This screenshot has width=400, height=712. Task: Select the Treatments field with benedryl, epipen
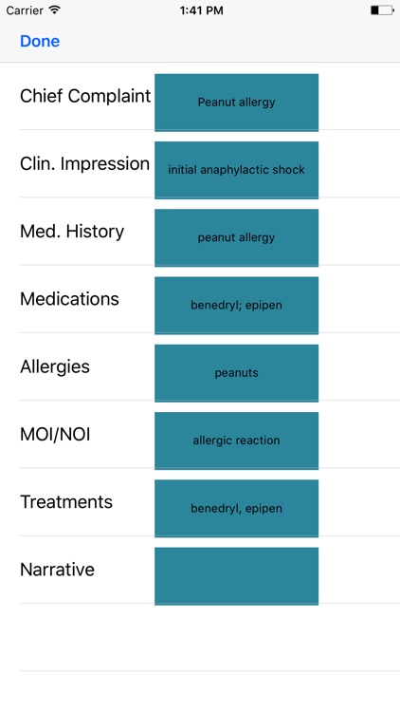pos(236,508)
